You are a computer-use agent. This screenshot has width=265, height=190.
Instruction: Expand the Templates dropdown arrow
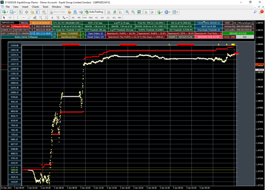point(177,12)
